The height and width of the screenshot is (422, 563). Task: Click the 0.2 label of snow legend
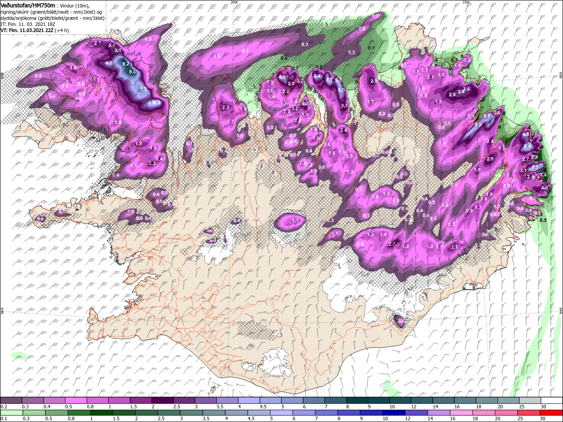(4, 407)
